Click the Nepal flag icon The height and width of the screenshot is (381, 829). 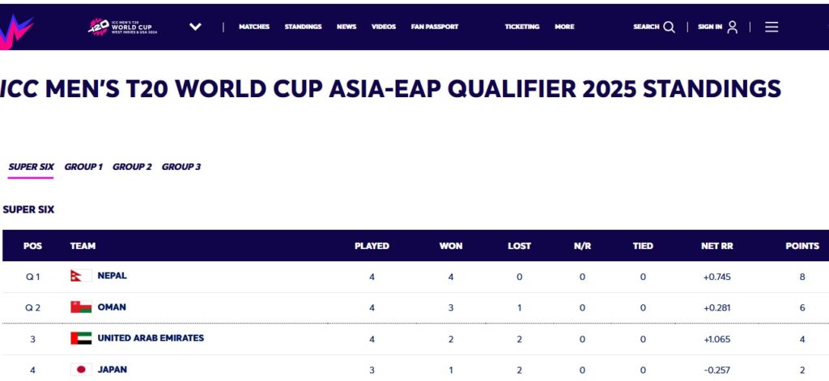pos(80,276)
